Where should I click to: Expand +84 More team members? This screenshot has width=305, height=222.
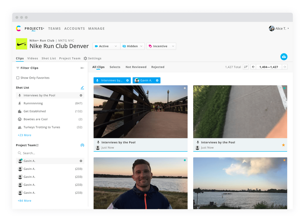(x=24, y=201)
